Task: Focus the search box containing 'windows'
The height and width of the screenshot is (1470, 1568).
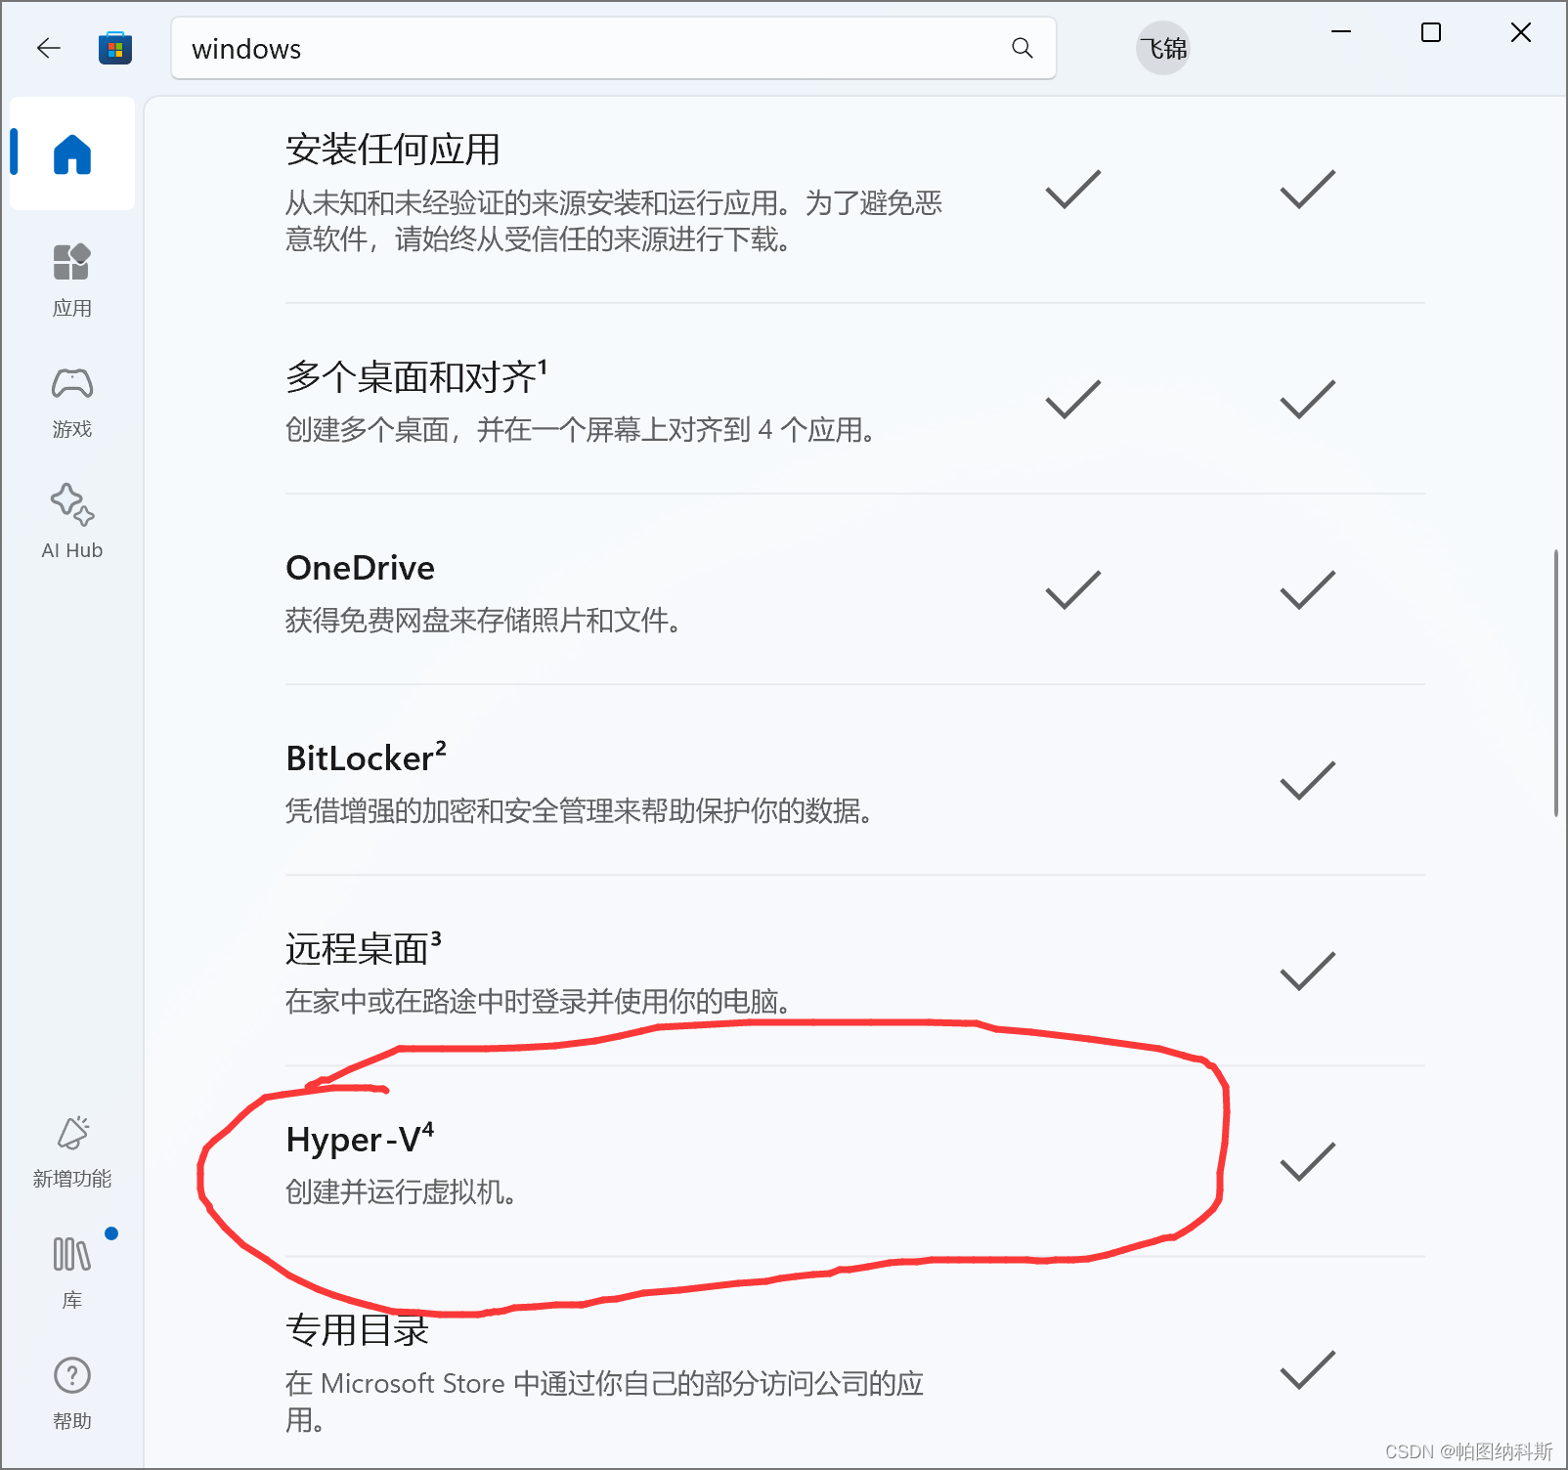Action: pyautogui.click(x=613, y=48)
